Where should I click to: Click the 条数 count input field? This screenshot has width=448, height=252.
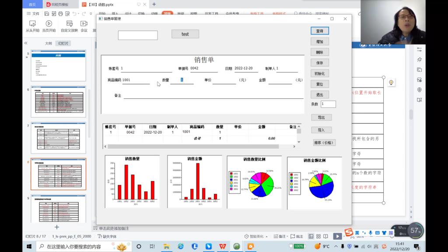328,104
